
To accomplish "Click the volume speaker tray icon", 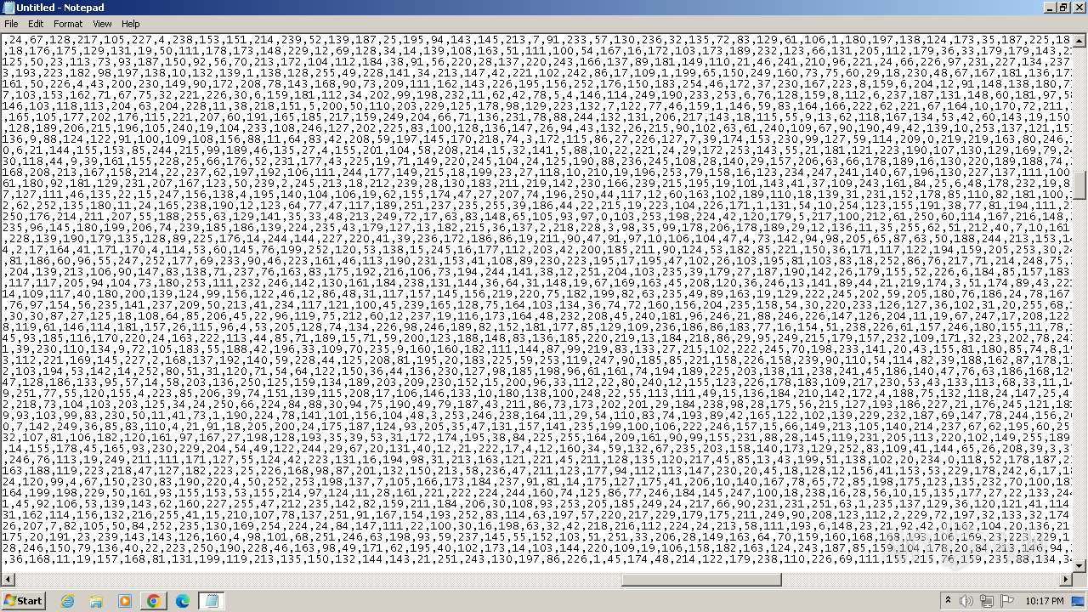I will point(966,601).
